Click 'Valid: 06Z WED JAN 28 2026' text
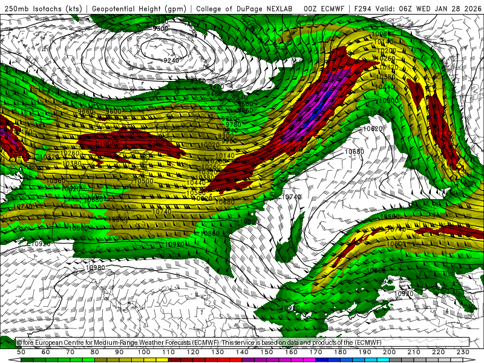Screen dimensions: 484x363 pos(428,9)
